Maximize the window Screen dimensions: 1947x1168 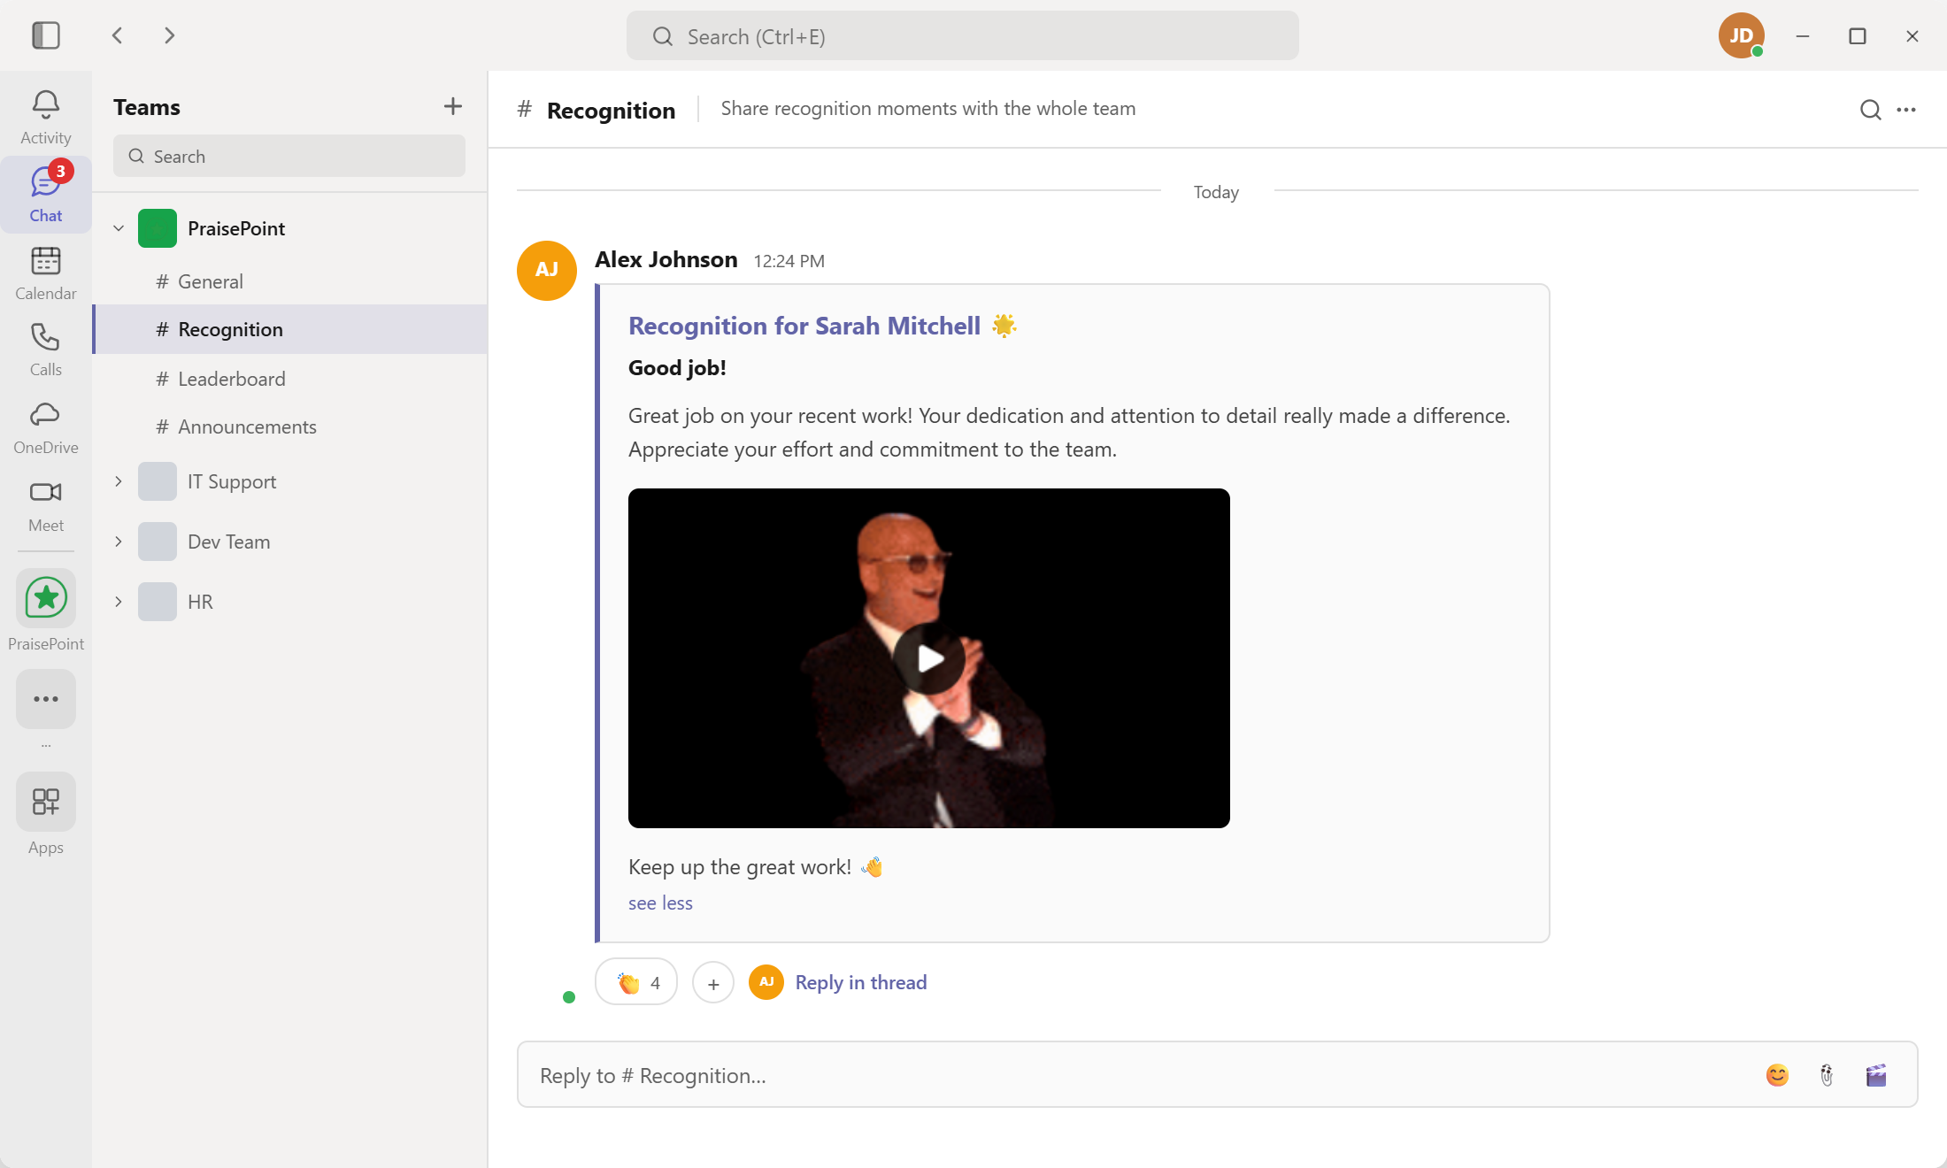1858,35
